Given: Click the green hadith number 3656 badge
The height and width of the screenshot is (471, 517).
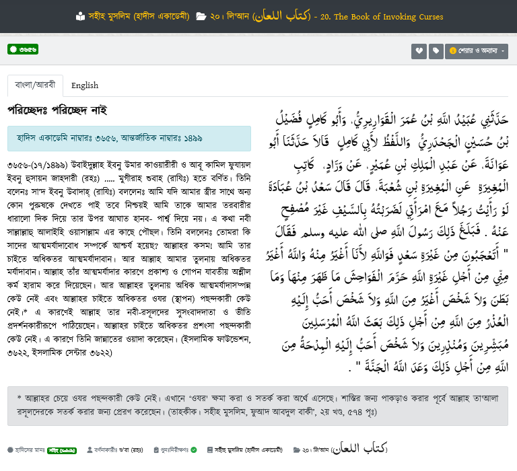Looking at the screenshot, I should [x=23, y=49].
